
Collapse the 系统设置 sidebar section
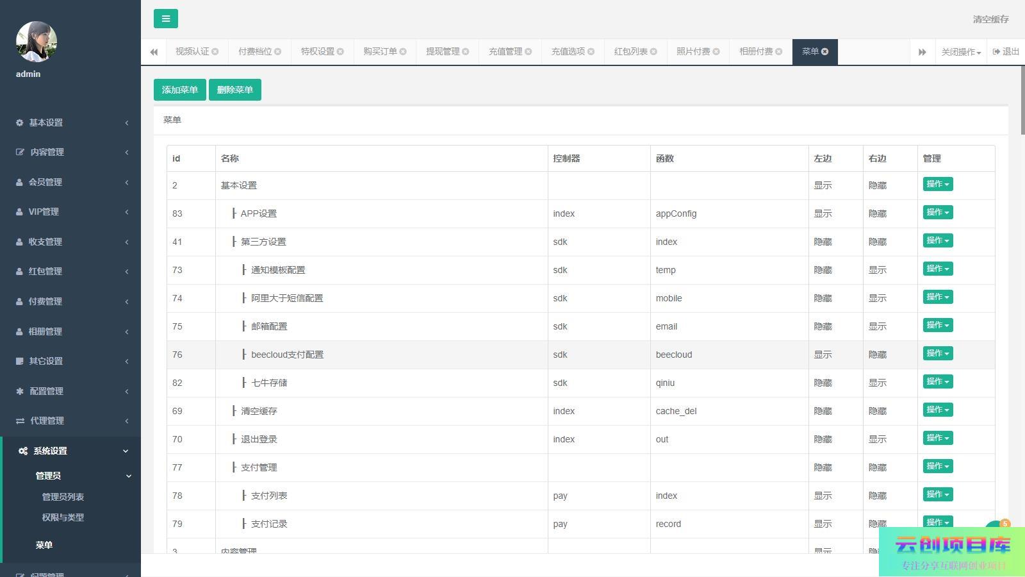click(70, 451)
